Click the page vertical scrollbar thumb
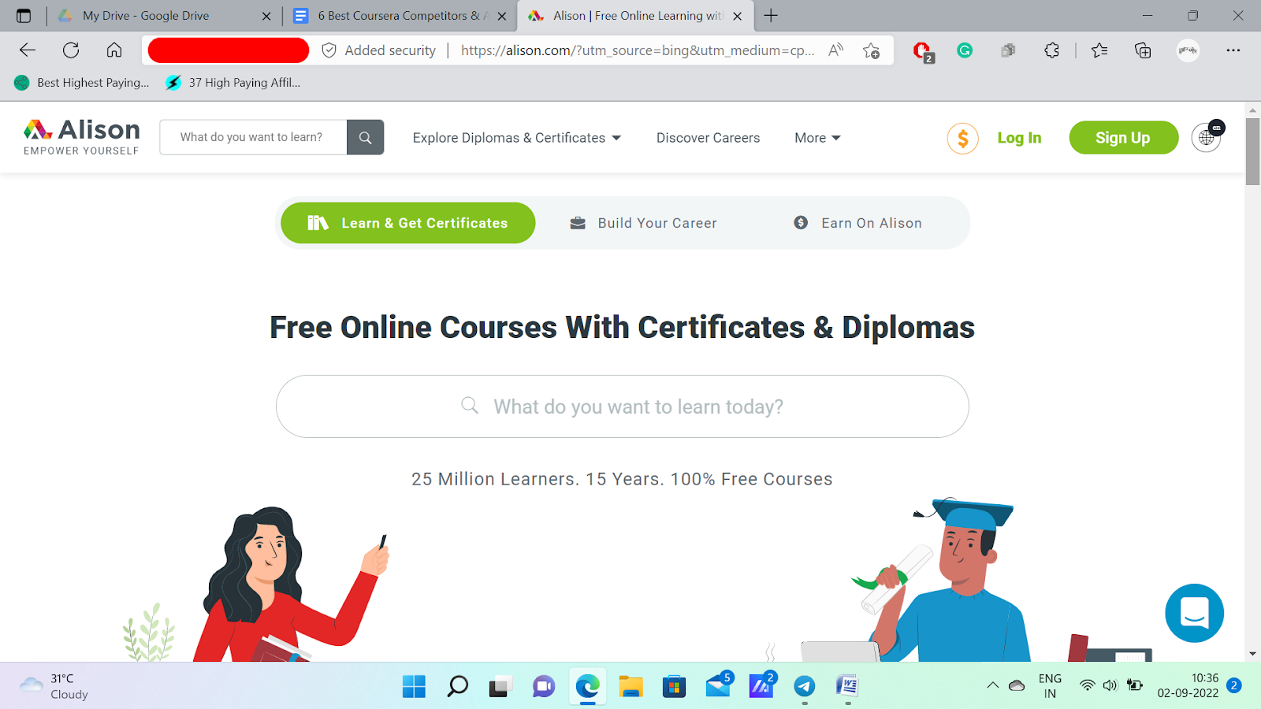The image size is (1261, 709). [x=1252, y=151]
